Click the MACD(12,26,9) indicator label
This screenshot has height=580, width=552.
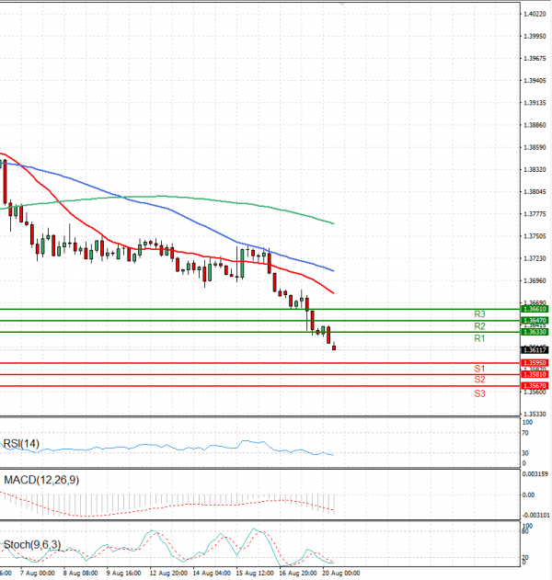coord(41,480)
